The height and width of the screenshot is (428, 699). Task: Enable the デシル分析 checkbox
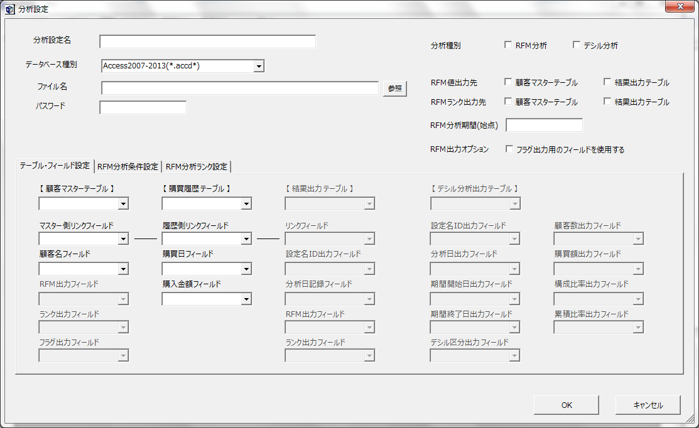577,45
